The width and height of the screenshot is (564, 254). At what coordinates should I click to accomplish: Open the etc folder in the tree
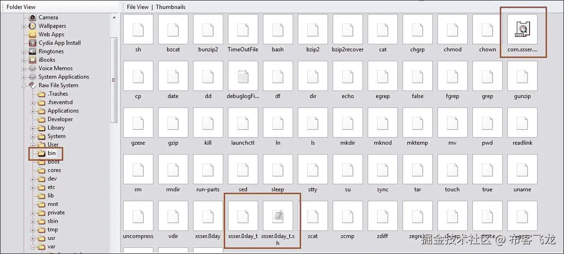click(x=51, y=187)
